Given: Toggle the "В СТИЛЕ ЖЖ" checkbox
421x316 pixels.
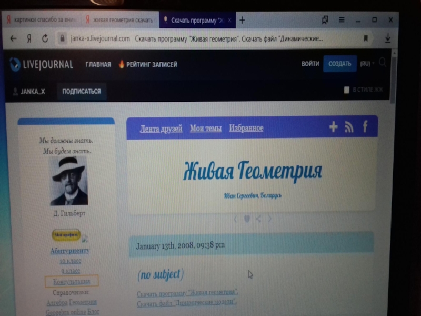Looking at the screenshot, I should (x=347, y=90).
